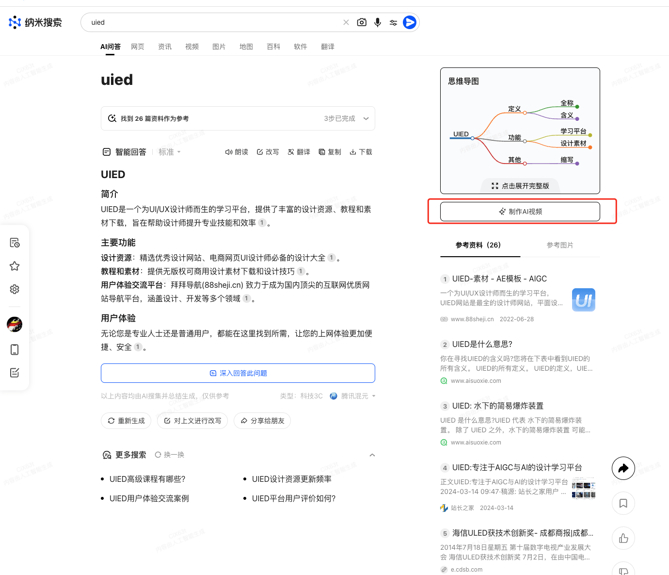Click the floating share arrow button
Screen dimensions: 669x575
pos(623,468)
